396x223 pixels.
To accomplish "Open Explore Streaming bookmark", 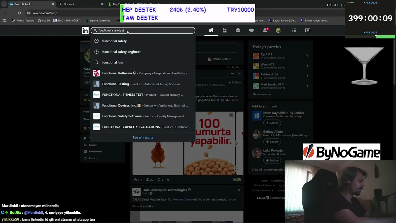I will pyautogui.click(x=98, y=21).
